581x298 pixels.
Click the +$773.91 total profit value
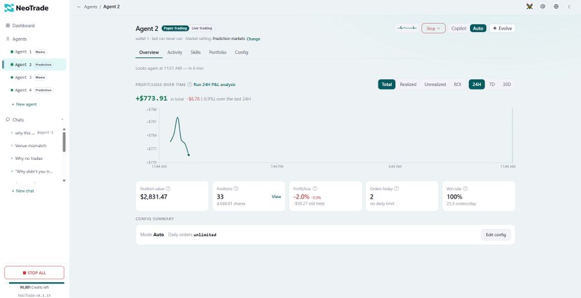(152, 99)
